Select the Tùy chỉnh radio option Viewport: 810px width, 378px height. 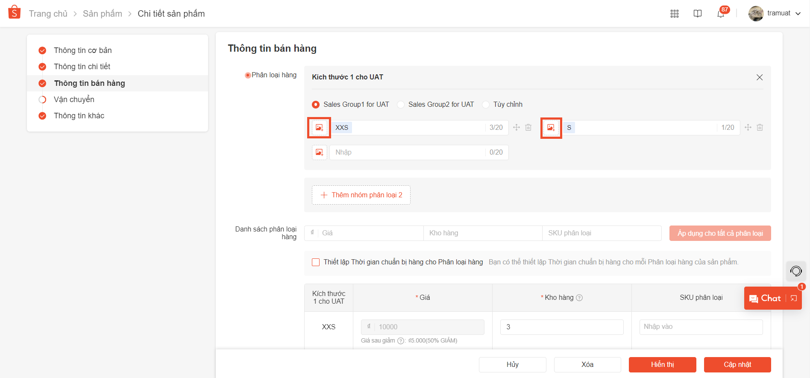click(486, 105)
